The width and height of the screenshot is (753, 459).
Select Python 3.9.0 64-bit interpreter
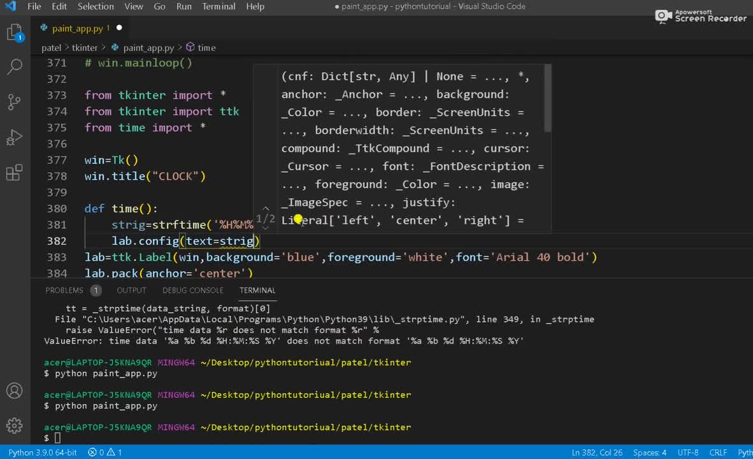tap(43, 452)
